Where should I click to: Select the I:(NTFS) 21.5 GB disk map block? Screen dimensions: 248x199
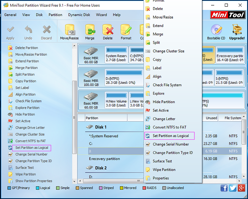coord(229,78)
